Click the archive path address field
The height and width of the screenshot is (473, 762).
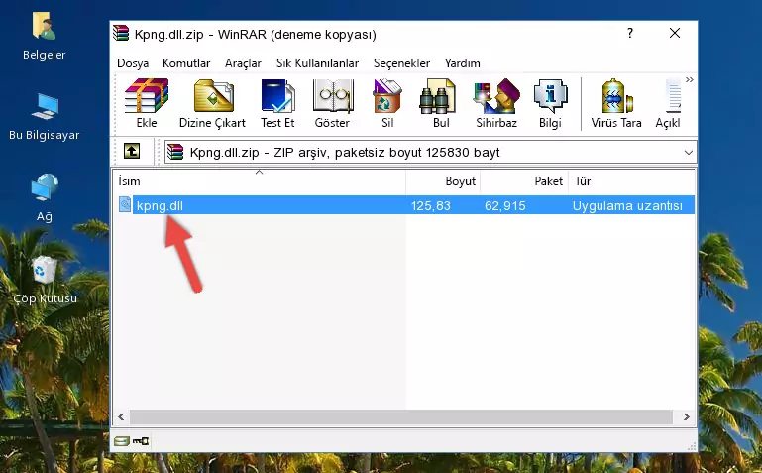click(x=430, y=152)
